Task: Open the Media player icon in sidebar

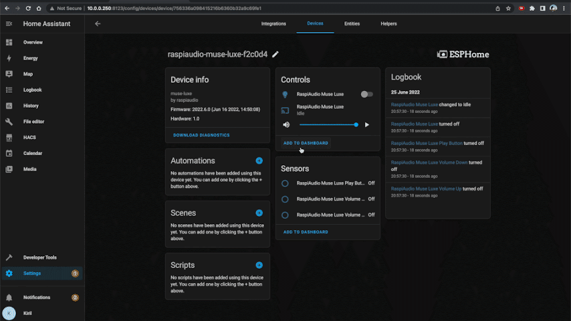Action: pyautogui.click(x=9, y=169)
